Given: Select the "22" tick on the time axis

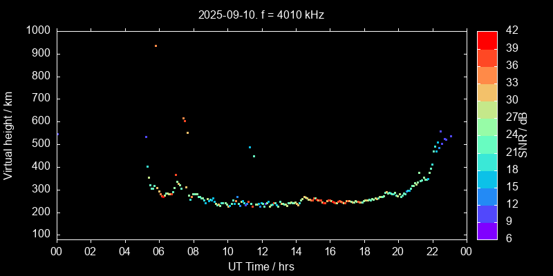Looking at the screenshot, I should point(432,252).
